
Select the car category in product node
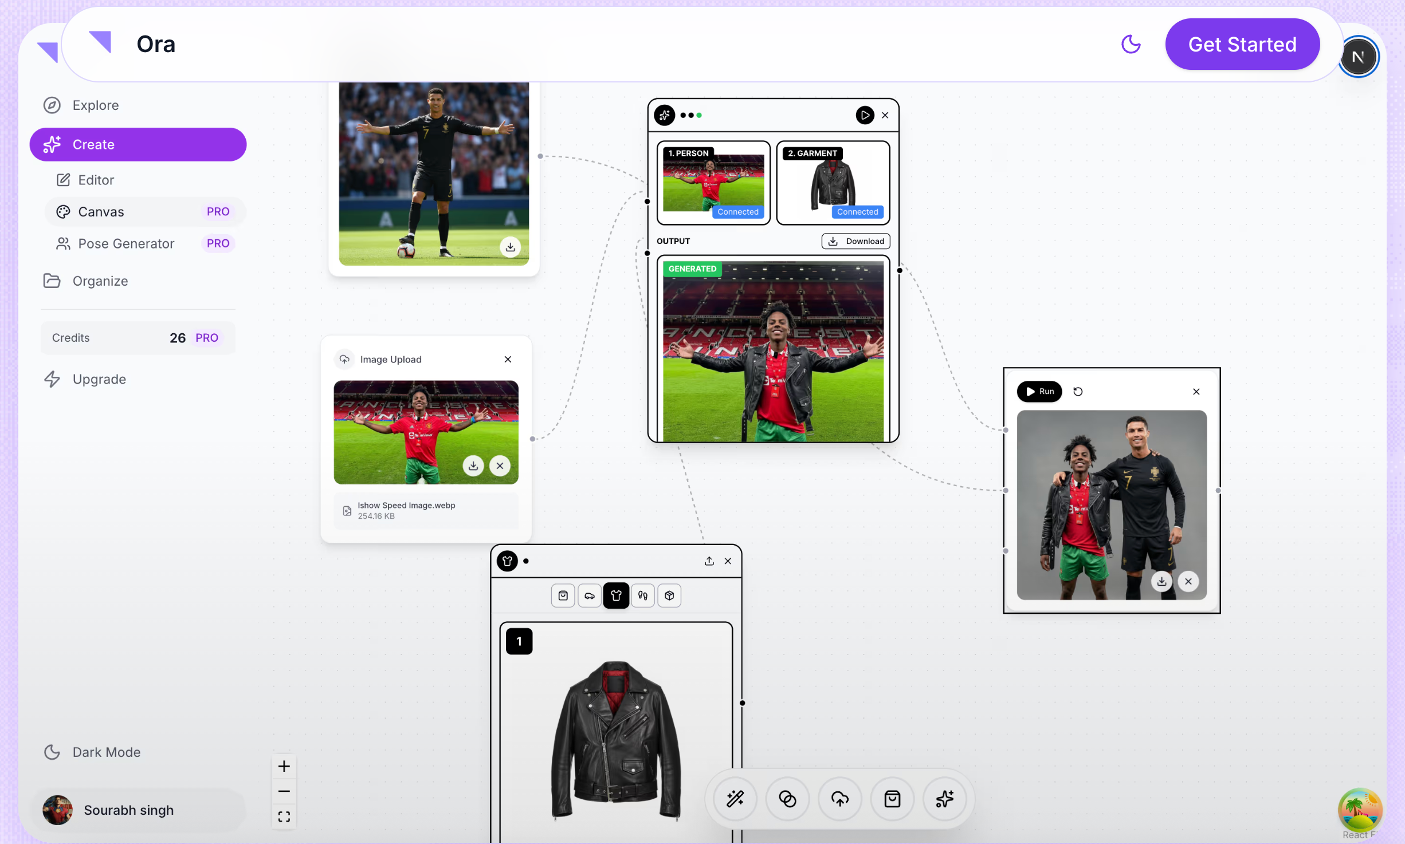pyautogui.click(x=590, y=595)
